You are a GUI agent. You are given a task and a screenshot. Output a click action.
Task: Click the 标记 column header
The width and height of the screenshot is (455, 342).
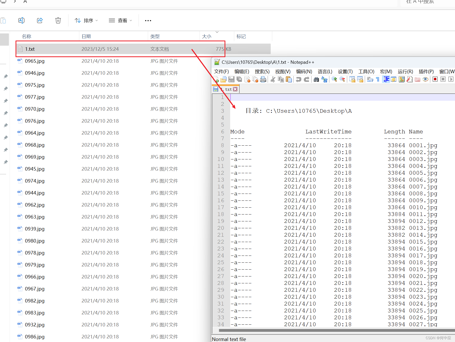(x=241, y=36)
